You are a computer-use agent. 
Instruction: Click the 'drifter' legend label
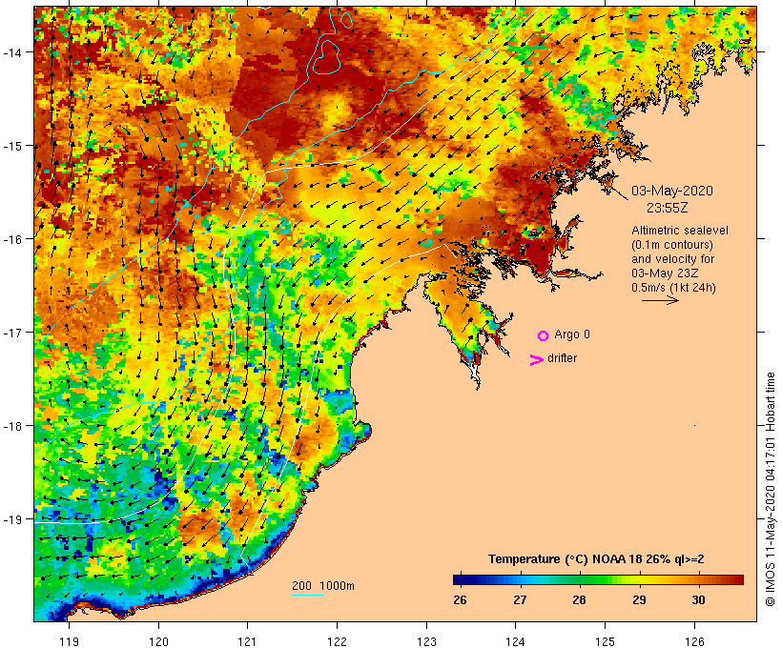click(x=562, y=358)
